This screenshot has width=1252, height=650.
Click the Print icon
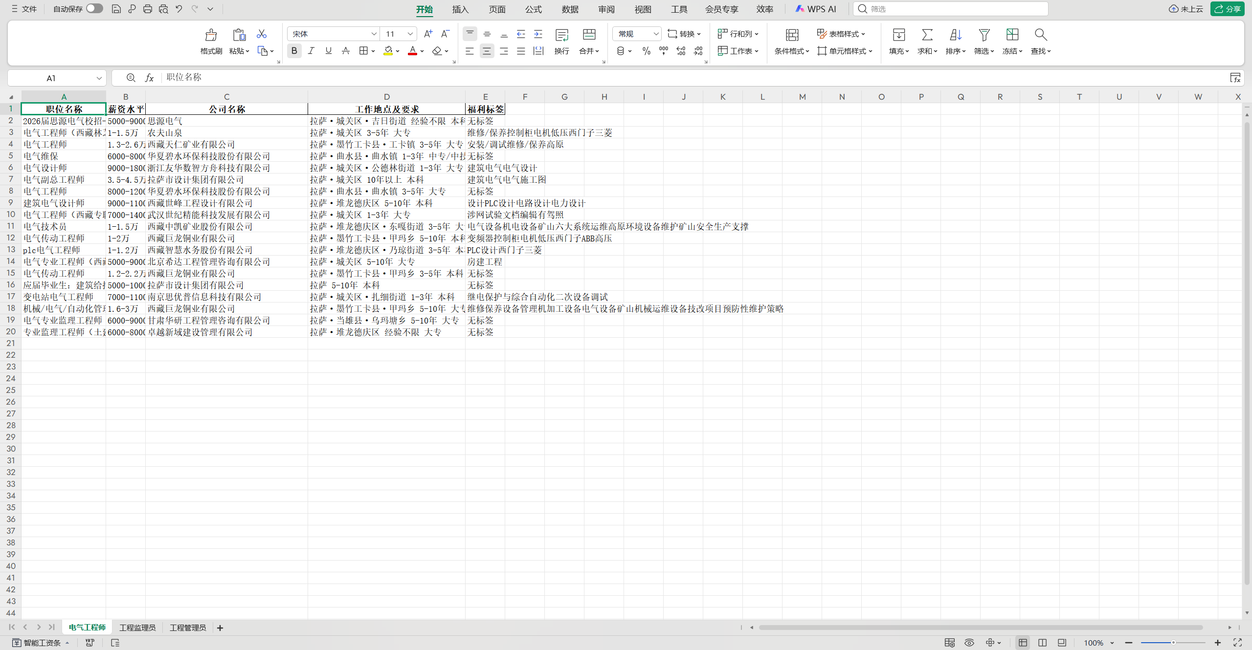click(147, 9)
